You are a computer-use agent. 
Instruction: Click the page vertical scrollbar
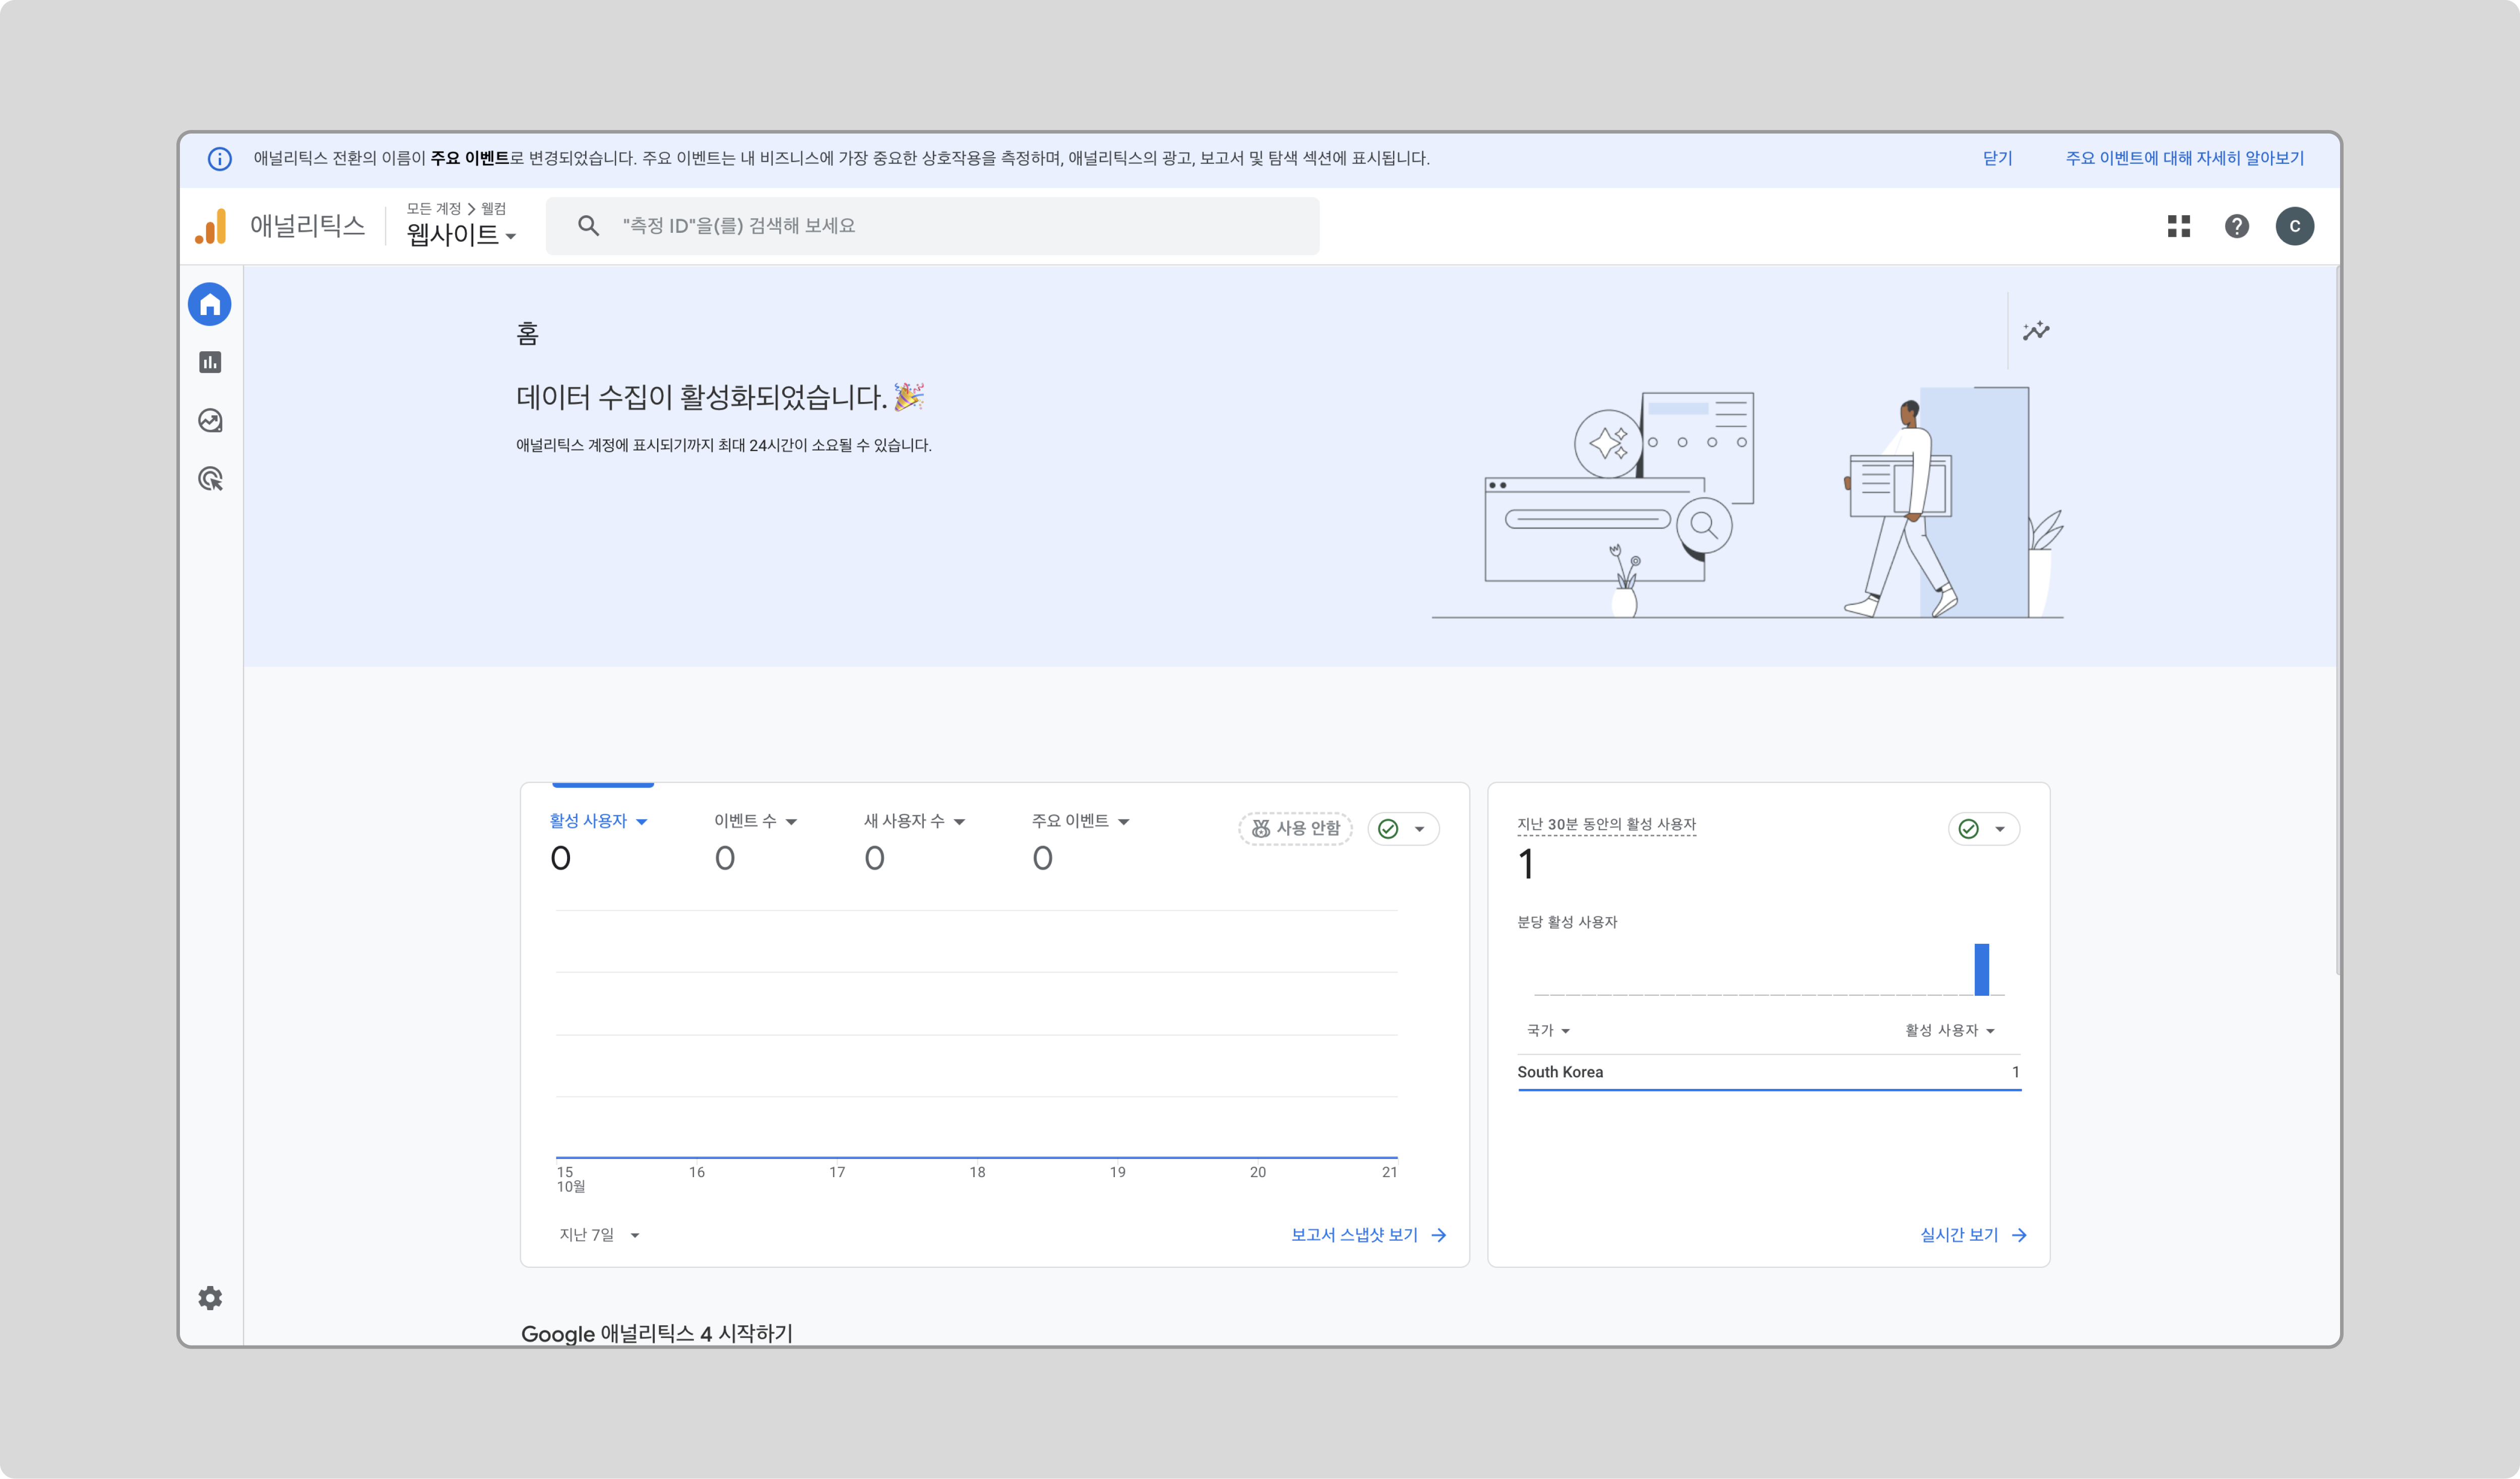tap(2338, 620)
